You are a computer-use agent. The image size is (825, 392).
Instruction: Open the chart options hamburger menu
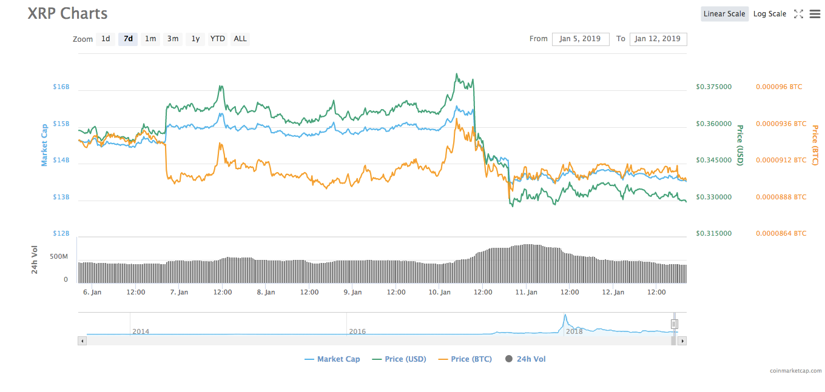click(815, 13)
